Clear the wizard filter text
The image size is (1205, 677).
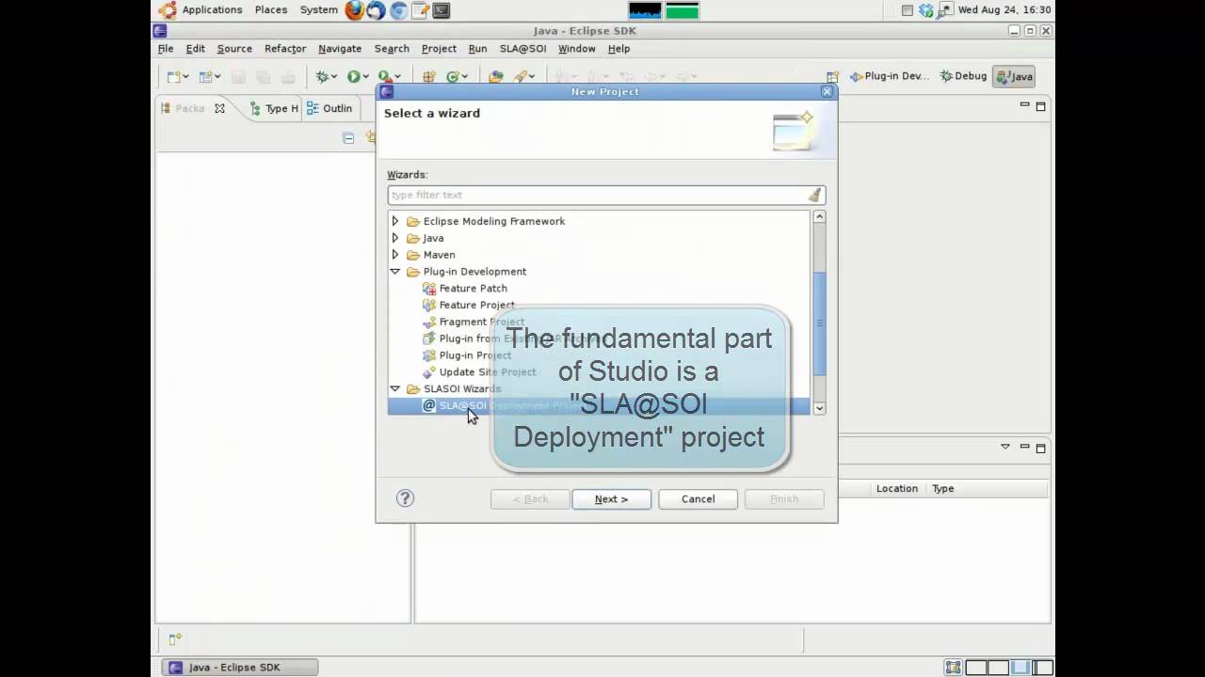click(815, 195)
